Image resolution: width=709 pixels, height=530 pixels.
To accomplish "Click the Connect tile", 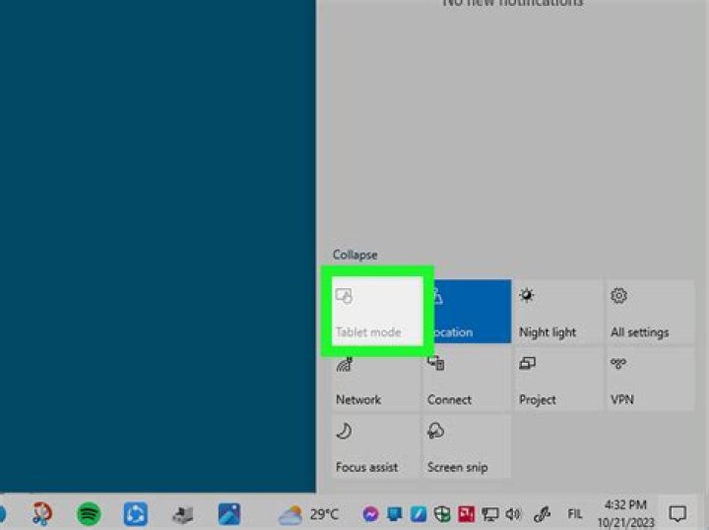I will (x=468, y=380).
